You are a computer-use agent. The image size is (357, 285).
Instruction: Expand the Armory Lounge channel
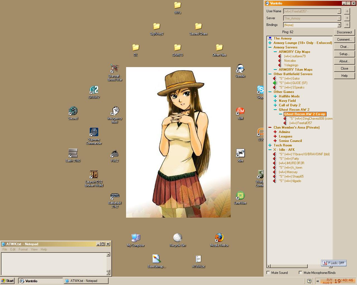tap(270, 43)
